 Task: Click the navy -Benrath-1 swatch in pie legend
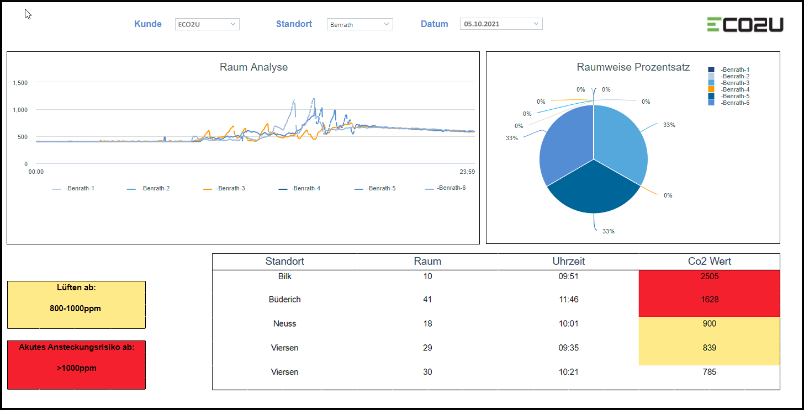[x=712, y=70]
